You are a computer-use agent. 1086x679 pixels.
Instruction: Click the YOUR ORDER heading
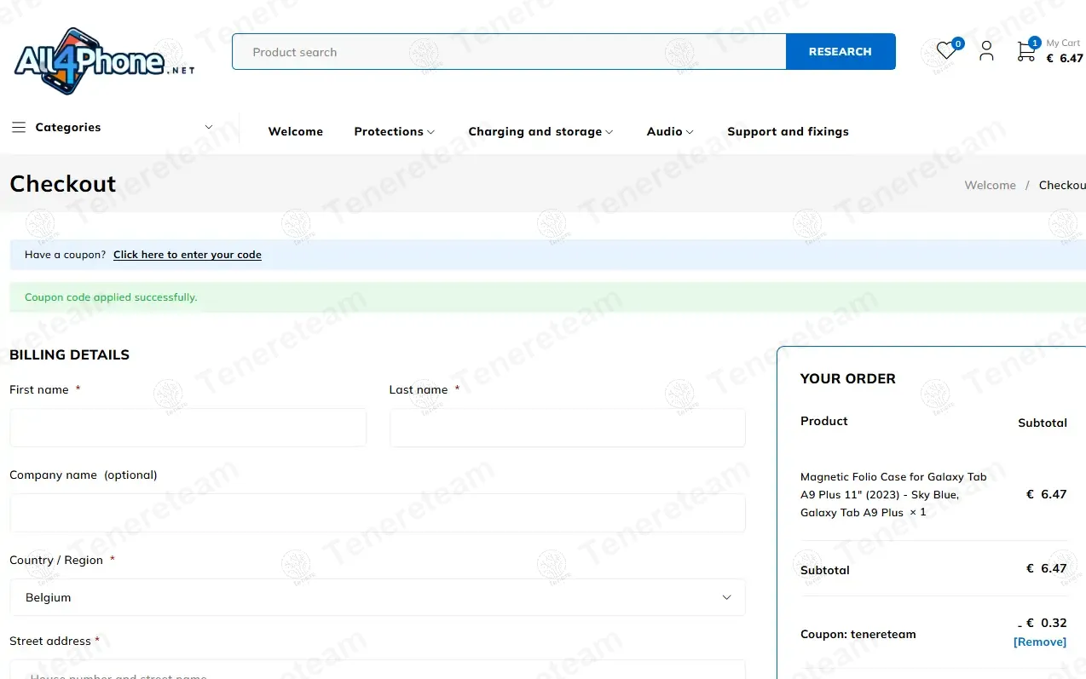848,378
